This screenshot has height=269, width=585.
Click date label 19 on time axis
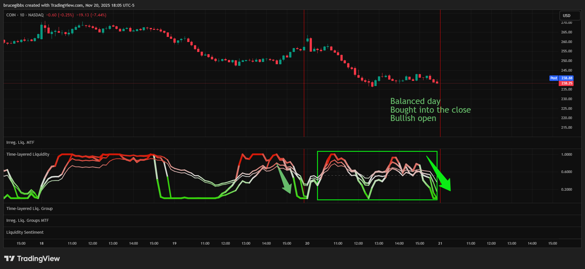click(174, 243)
